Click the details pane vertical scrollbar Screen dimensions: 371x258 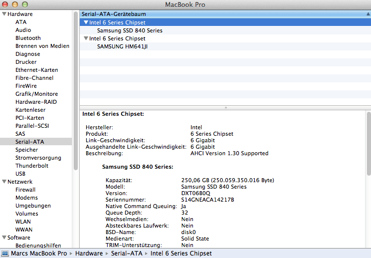(x=369, y=144)
